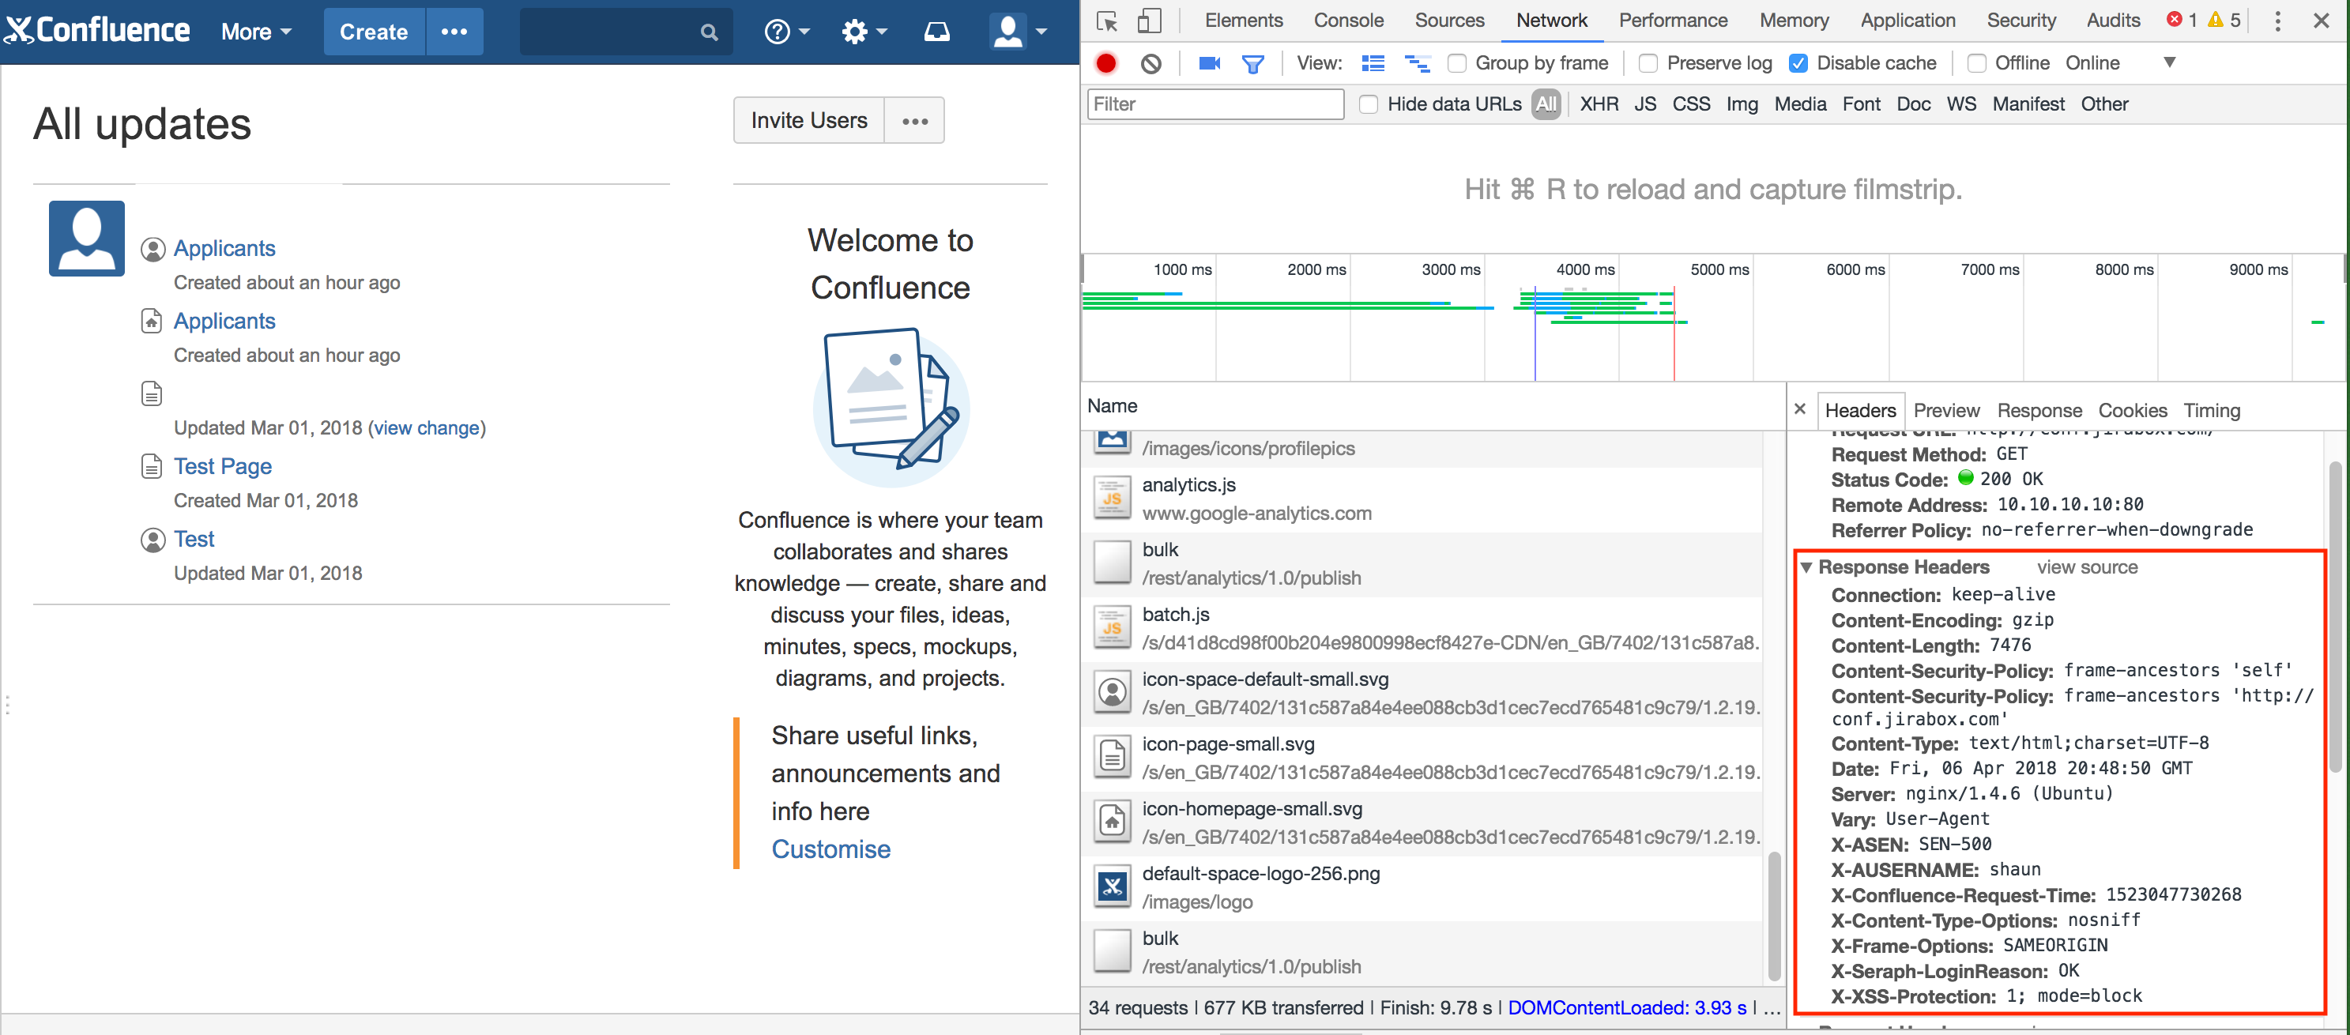The width and height of the screenshot is (2350, 1035).
Task: Toggle the device toolbar in DevTools
Action: (x=1151, y=20)
